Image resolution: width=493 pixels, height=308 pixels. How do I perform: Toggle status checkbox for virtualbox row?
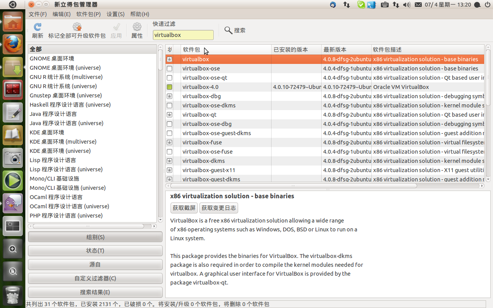169,59
